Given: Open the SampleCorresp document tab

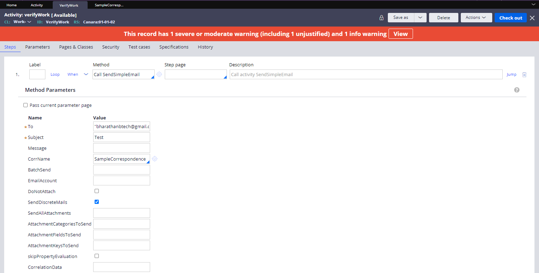Looking at the screenshot, I should coord(108,5).
